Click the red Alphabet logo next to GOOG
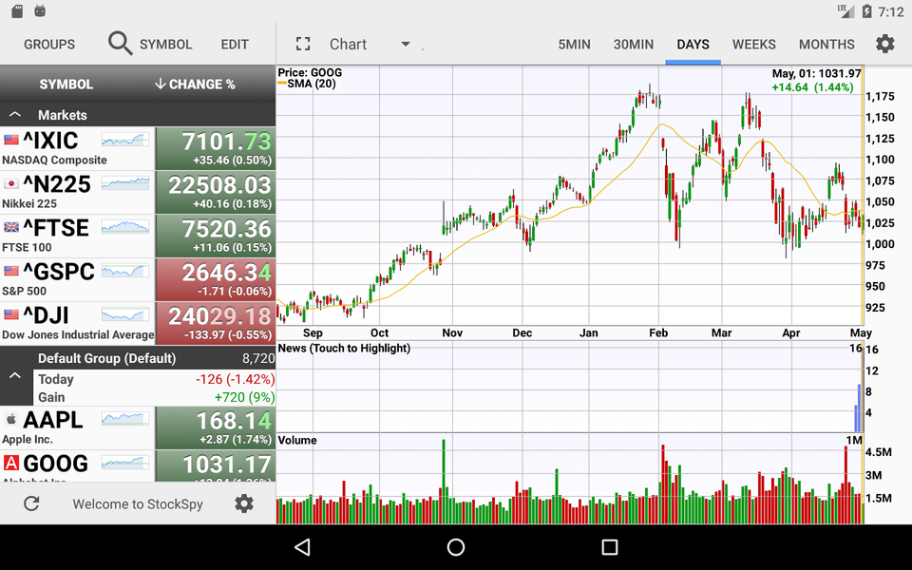 pos(12,463)
